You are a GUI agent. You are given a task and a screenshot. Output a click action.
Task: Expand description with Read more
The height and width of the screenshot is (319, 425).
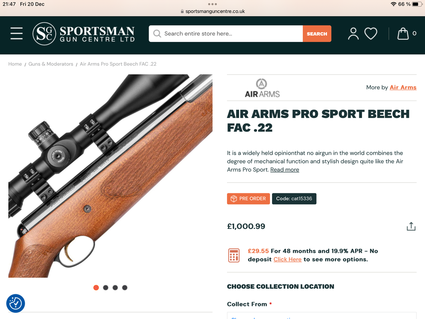click(x=285, y=169)
